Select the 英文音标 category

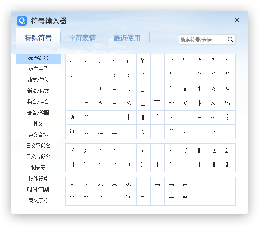click(38, 135)
